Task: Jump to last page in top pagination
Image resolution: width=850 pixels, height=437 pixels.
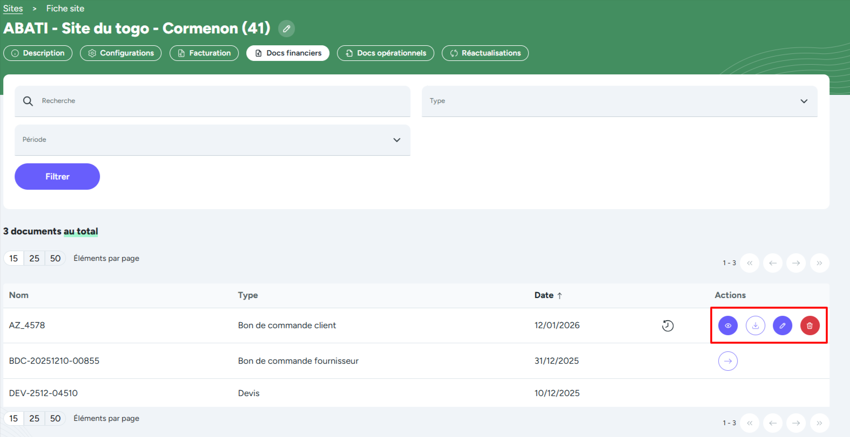Action: [819, 263]
